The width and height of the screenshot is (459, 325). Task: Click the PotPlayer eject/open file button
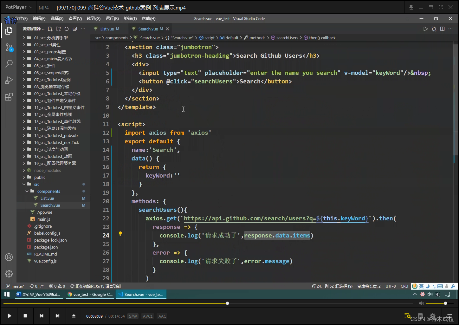74,316
